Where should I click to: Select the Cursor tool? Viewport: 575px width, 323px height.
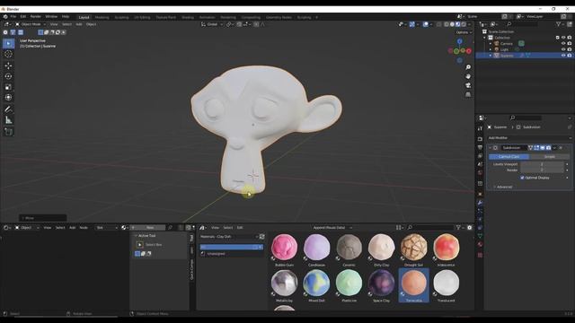point(8,54)
